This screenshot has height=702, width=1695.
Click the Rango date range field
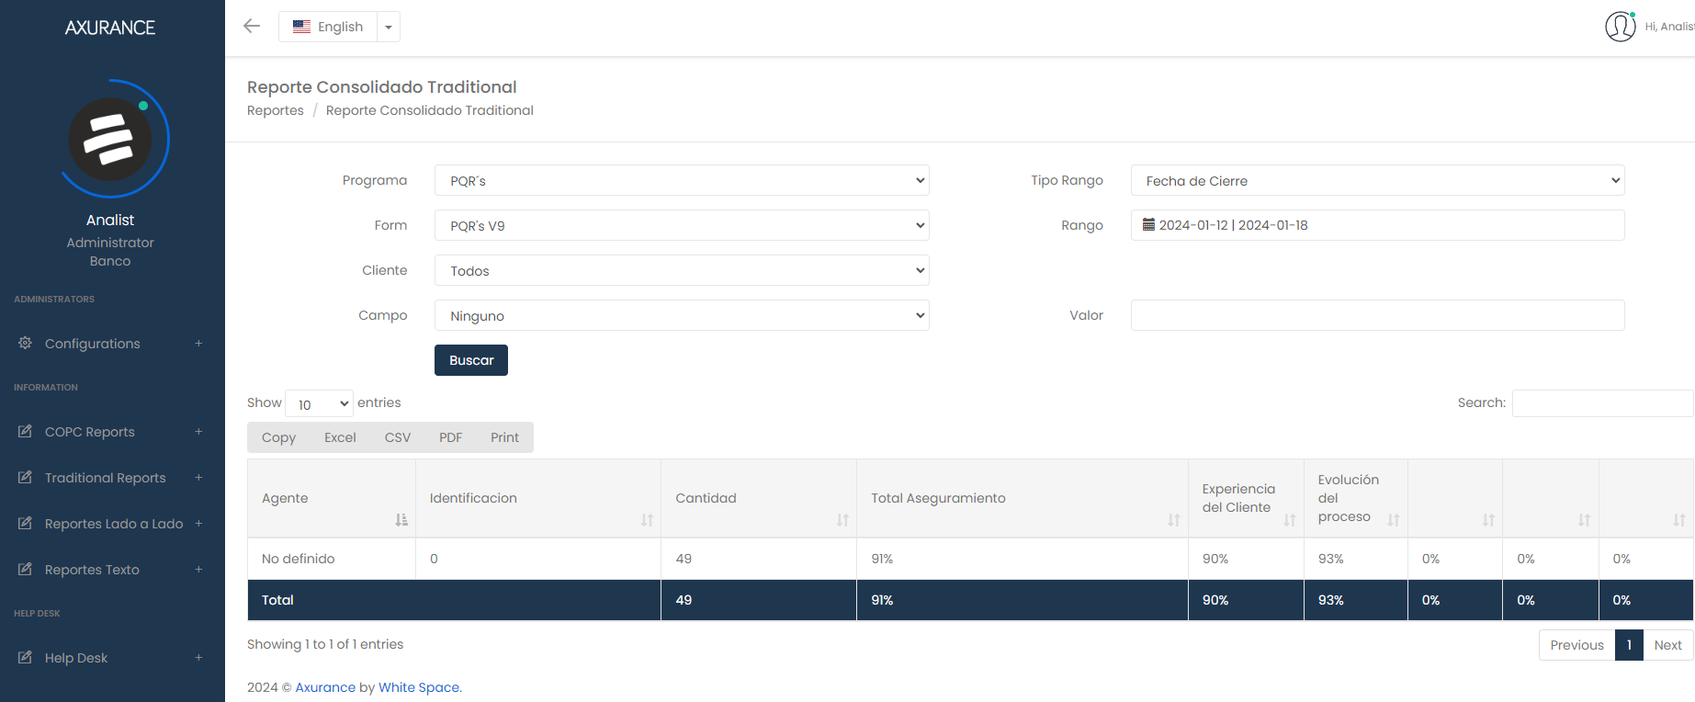[1377, 225]
